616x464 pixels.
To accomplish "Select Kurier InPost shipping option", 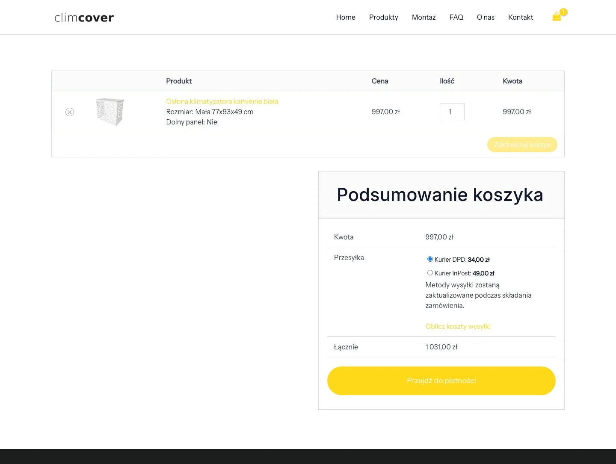I will click(430, 273).
